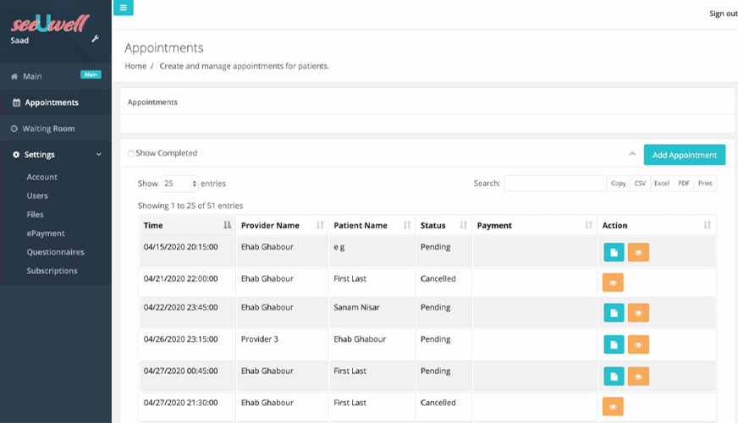The image size is (738, 423).
Task: Click document icon for Provider 3 appointment
Action: click(x=614, y=344)
